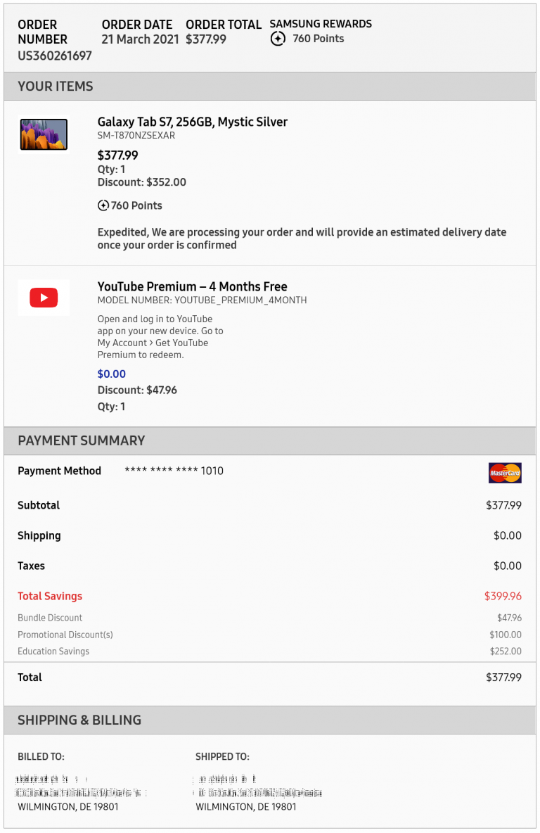The width and height of the screenshot is (540, 833).
Task: Click the Samsung Rewards points icon in header
Action: pos(278,39)
